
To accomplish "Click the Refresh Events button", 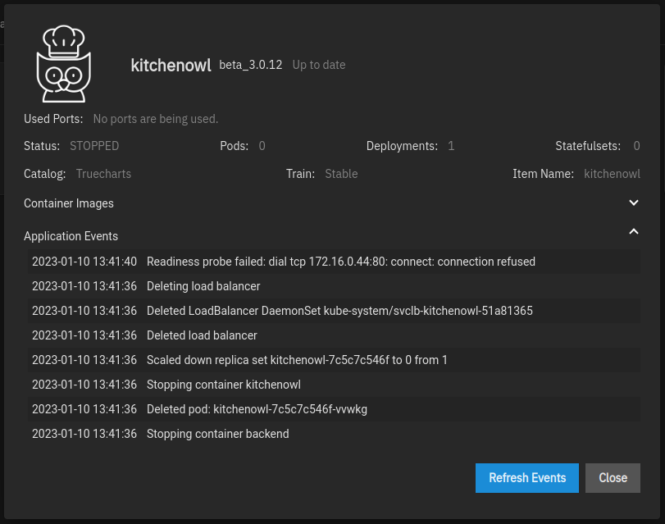I will [x=527, y=477].
